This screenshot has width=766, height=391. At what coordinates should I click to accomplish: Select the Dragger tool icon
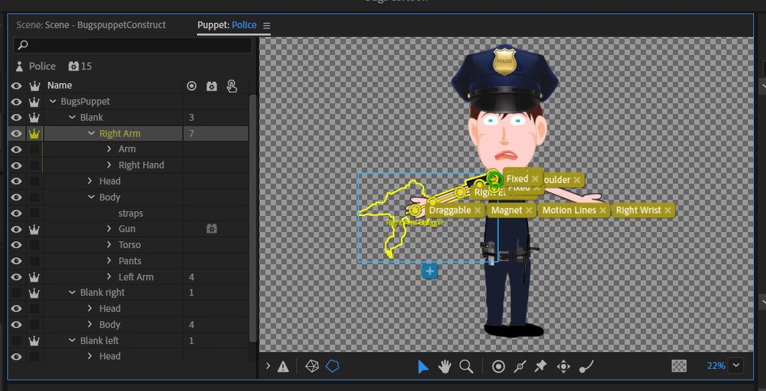pyautogui.click(x=563, y=367)
